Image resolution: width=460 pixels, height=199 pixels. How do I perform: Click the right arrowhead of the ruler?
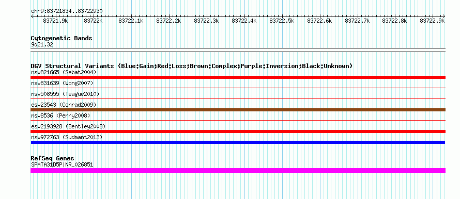pos(444,16)
